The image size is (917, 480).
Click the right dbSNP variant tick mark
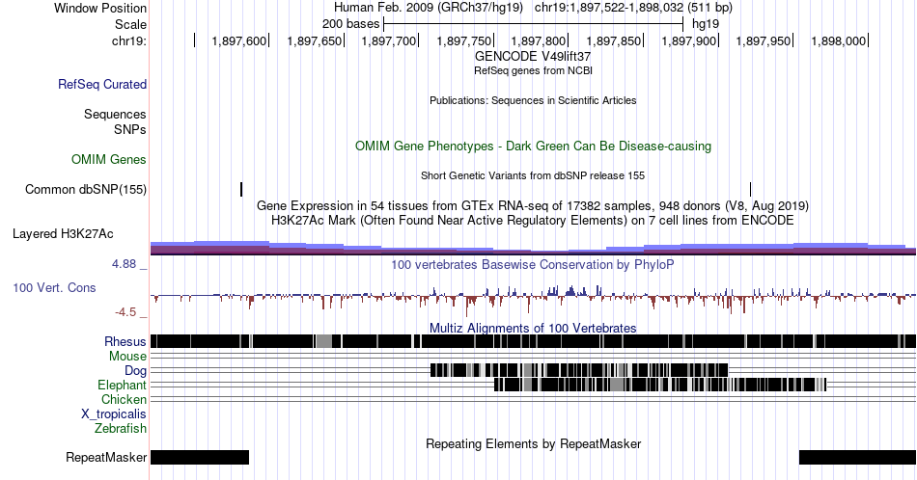(750, 189)
